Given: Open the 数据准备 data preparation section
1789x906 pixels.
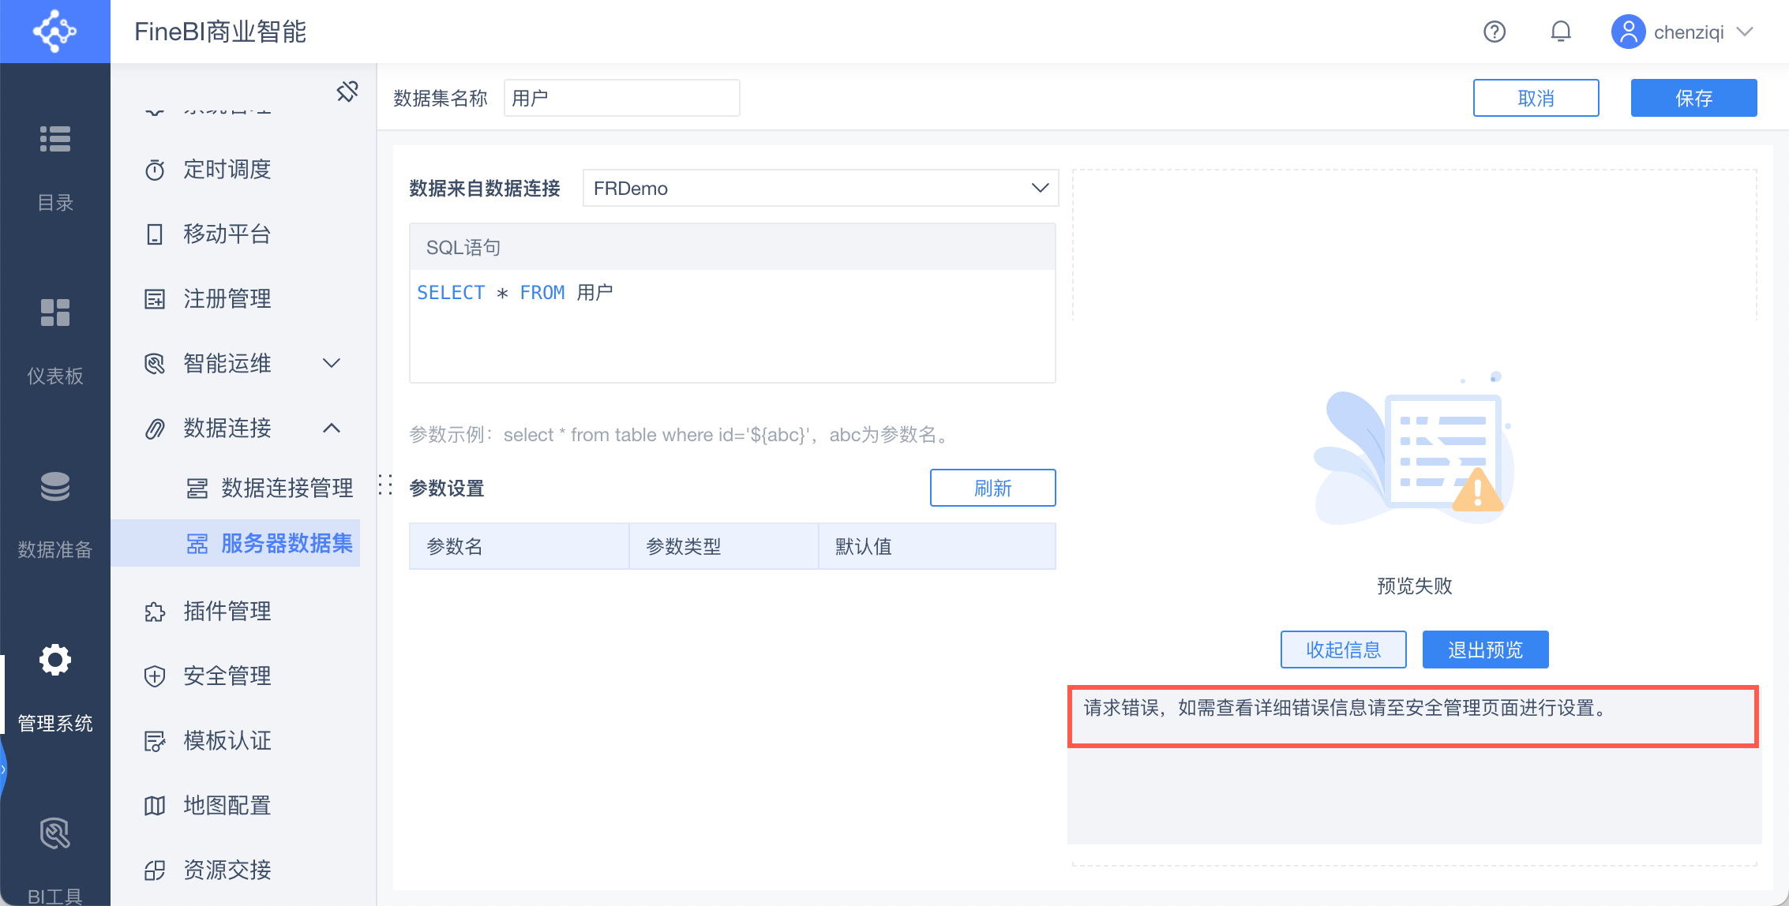Looking at the screenshot, I should point(55,513).
